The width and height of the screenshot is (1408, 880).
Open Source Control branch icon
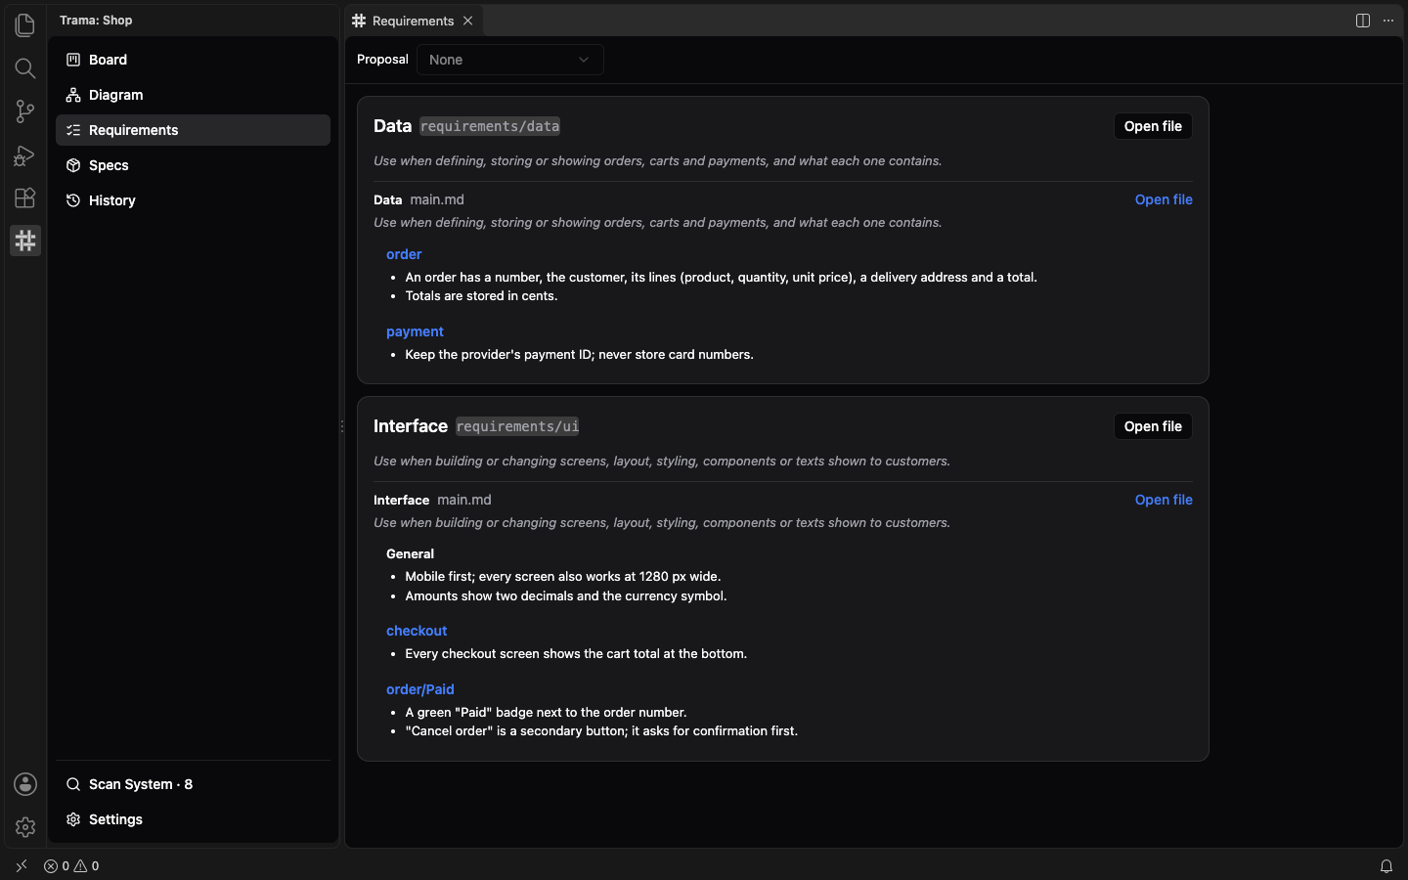click(25, 111)
